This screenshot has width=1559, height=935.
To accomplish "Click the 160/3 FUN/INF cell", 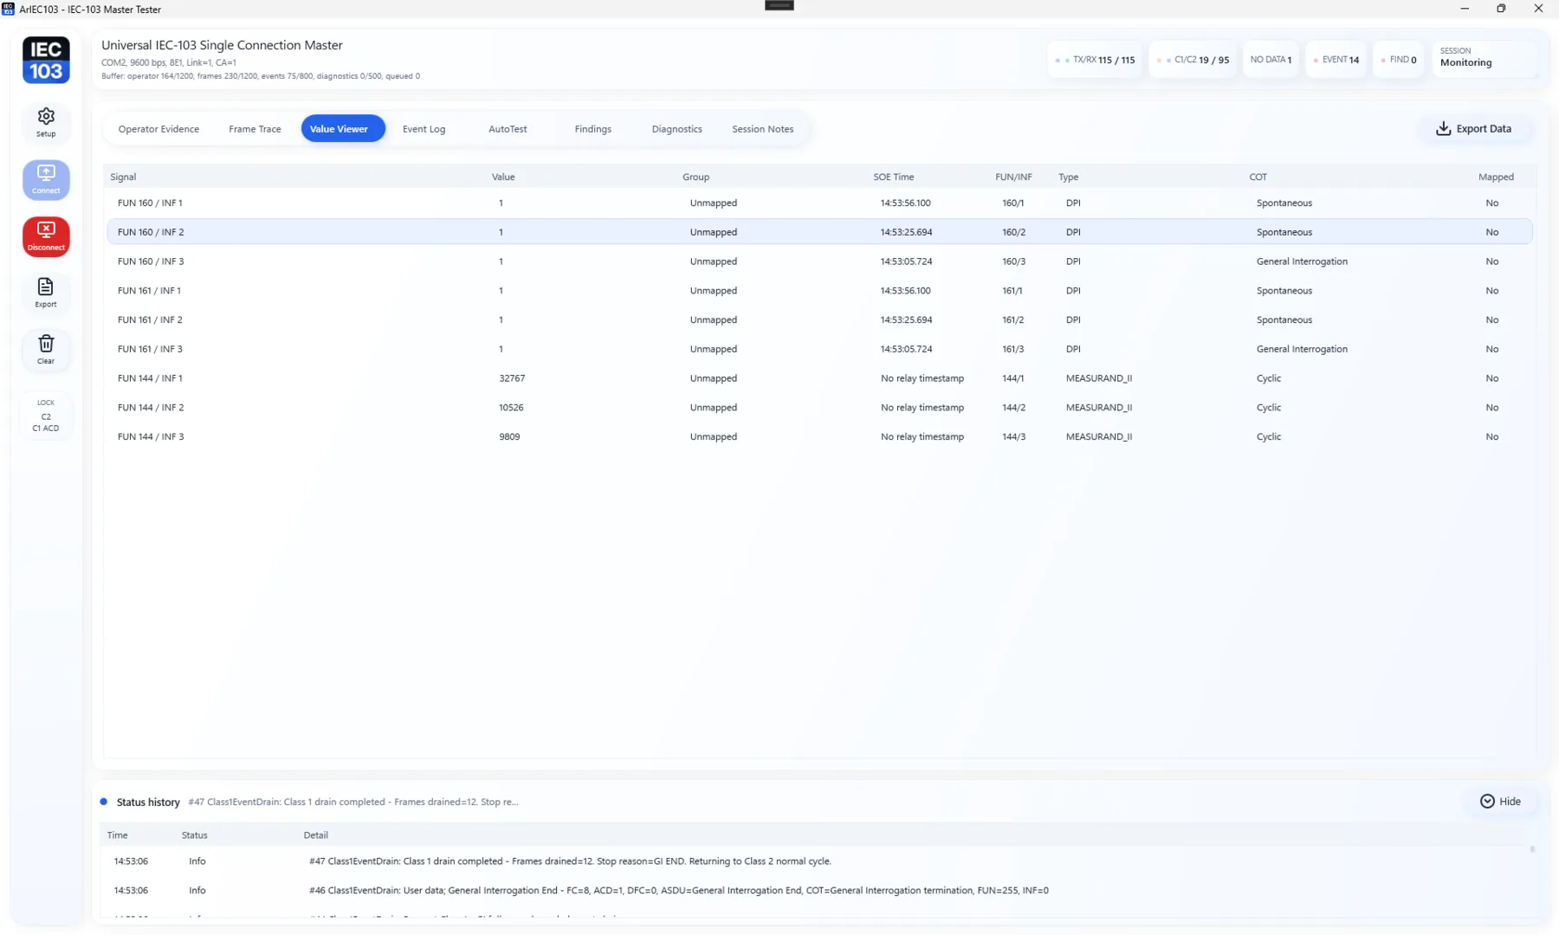I will point(1013,261).
